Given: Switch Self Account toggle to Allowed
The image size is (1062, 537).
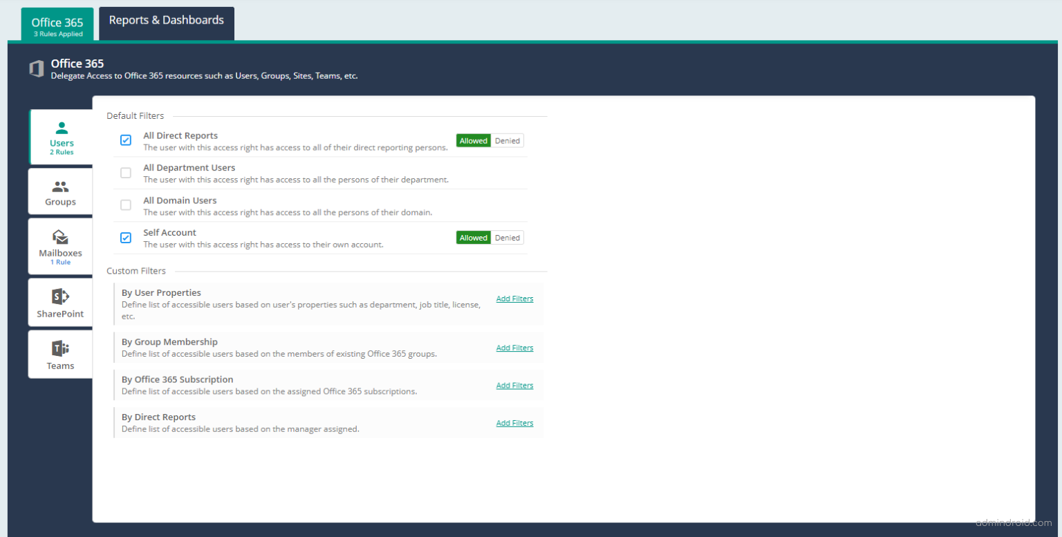Looking at the screenshot, I should (473, 237).
